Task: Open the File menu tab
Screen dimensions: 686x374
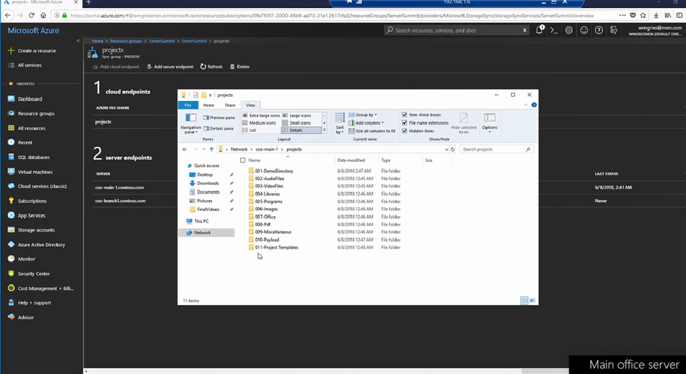Action: [x=188, y=105]
